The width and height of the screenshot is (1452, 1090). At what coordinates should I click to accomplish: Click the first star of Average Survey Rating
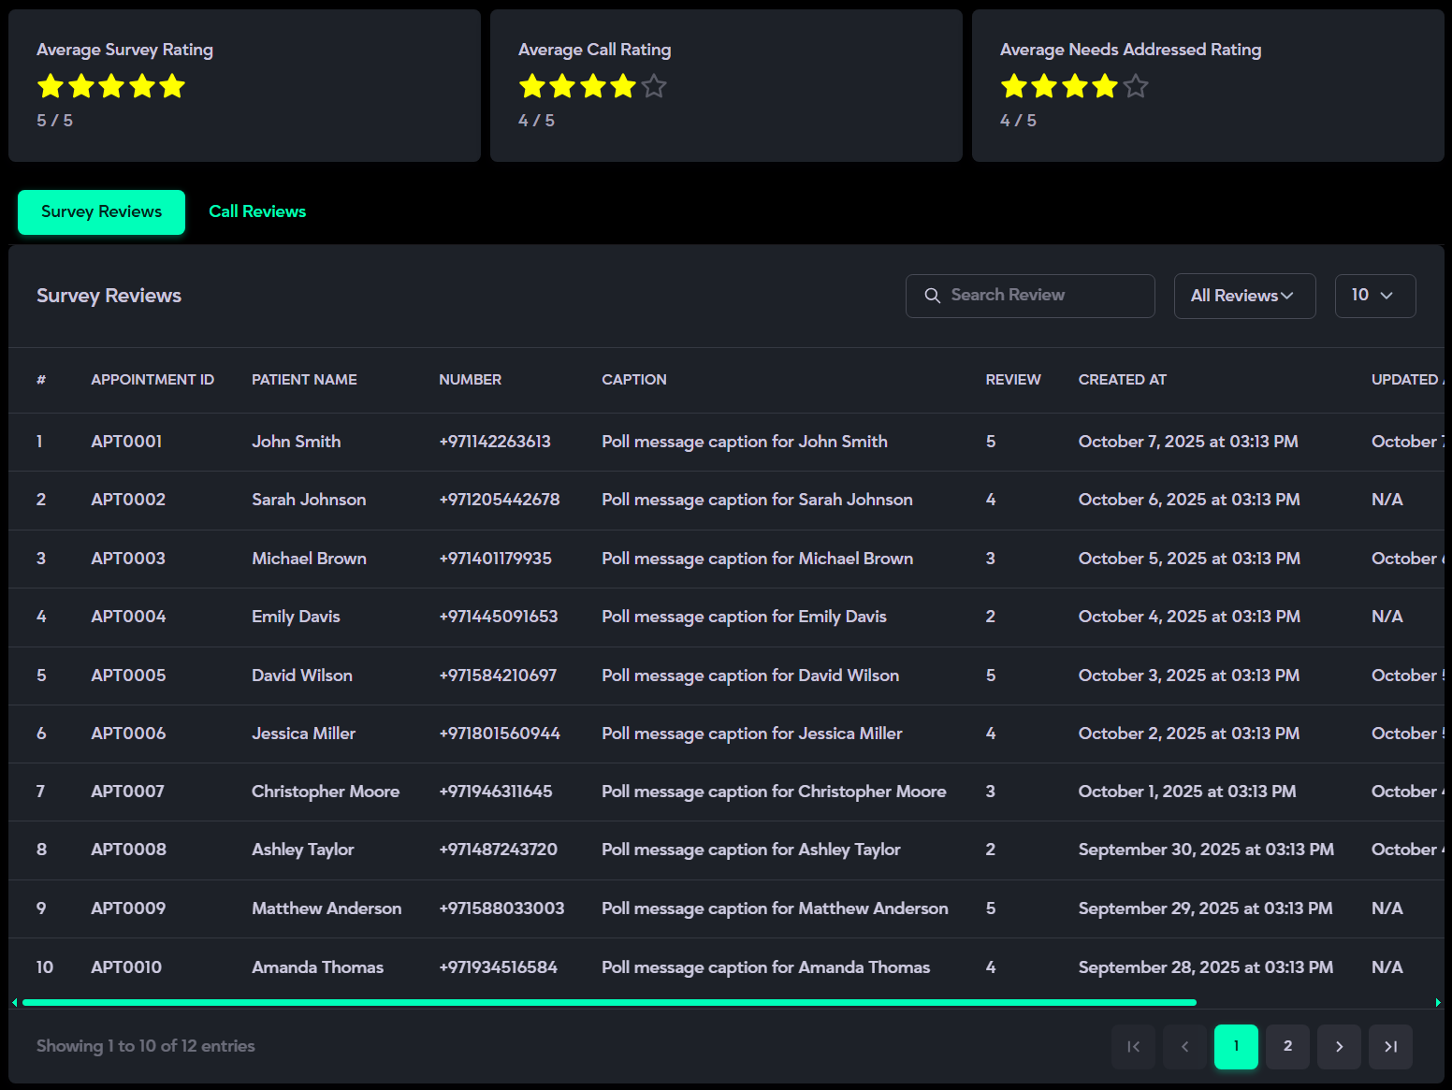pyautogui.click(x=51, y=87)
